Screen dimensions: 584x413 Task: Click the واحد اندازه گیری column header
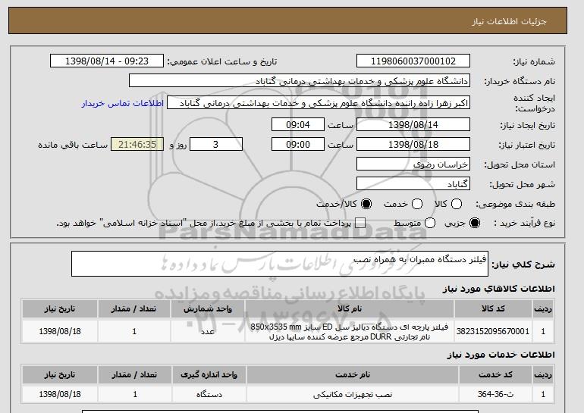209,374
